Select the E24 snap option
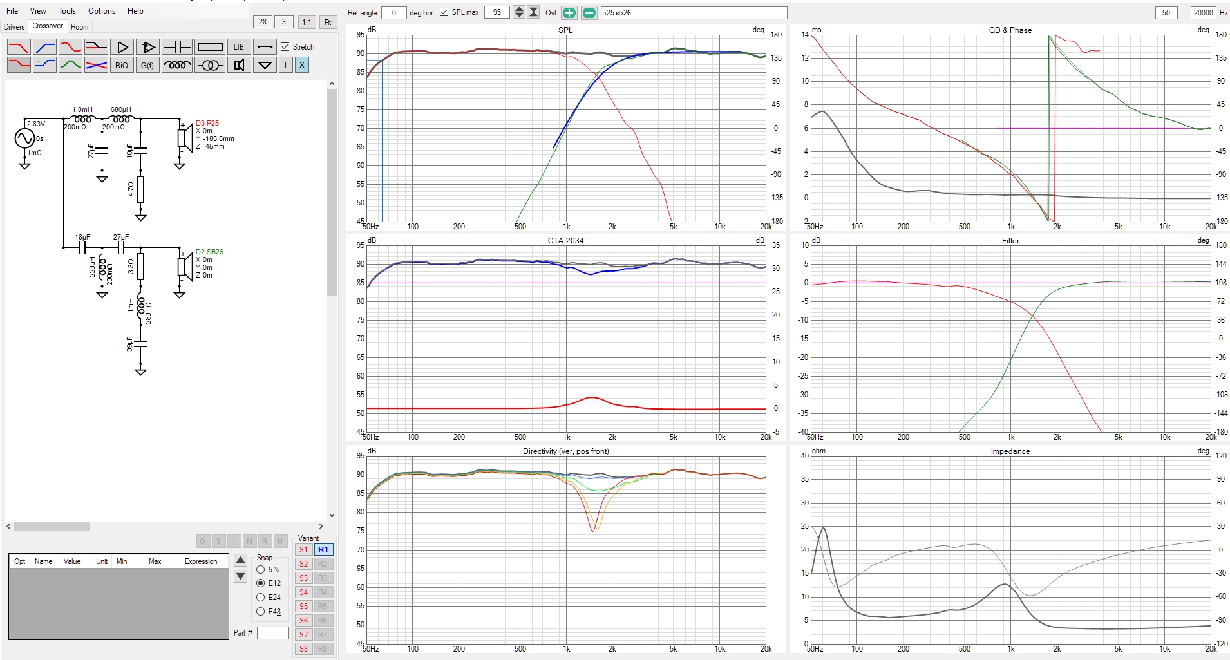Image resolution: width=1230 pixels, height=660 pixels. 261,597
